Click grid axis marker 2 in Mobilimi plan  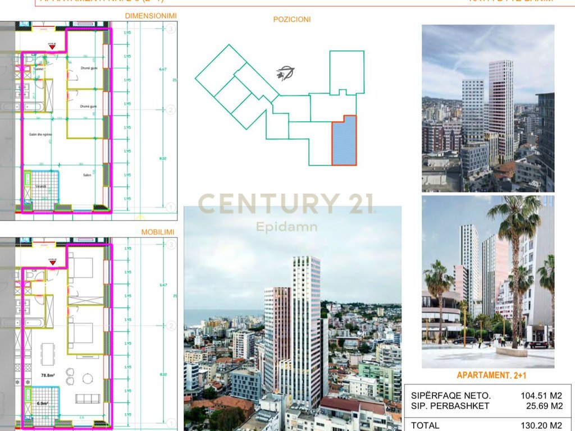pos(171,326)
